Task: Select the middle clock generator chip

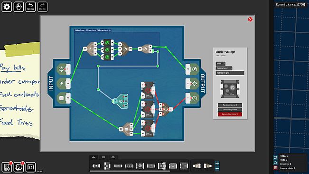Action: tap(148, 109)
